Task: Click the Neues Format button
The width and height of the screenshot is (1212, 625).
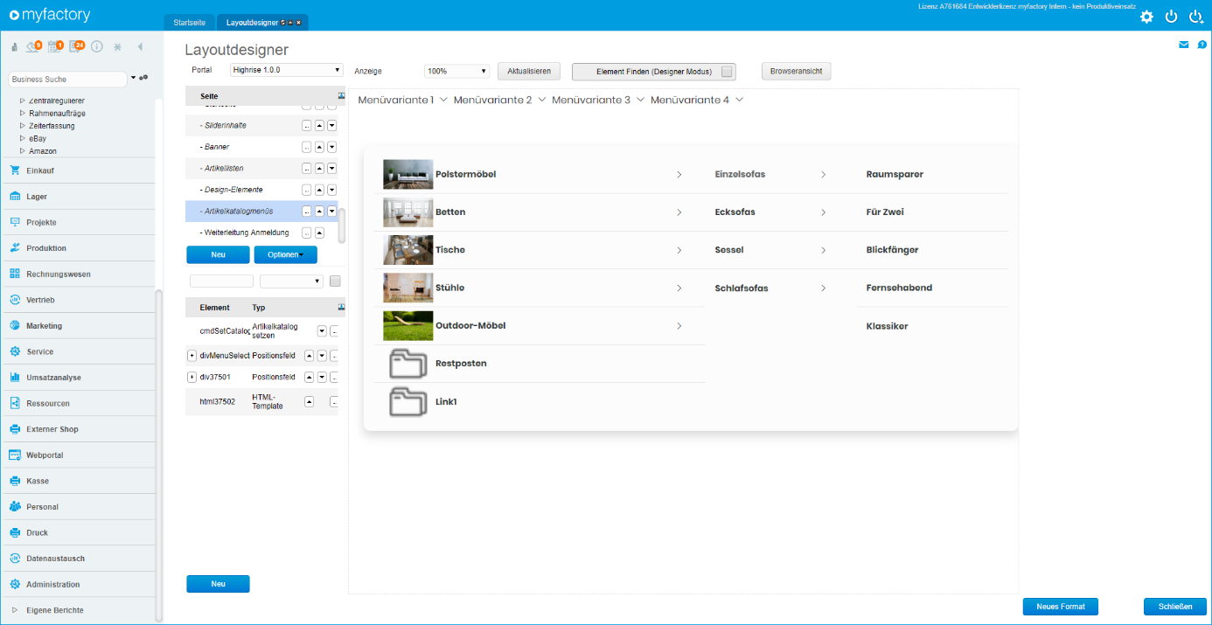Action: point(1061,607)
